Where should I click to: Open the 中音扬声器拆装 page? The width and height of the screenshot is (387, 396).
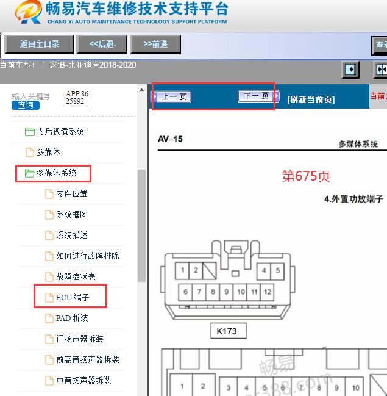pos(83,380)
